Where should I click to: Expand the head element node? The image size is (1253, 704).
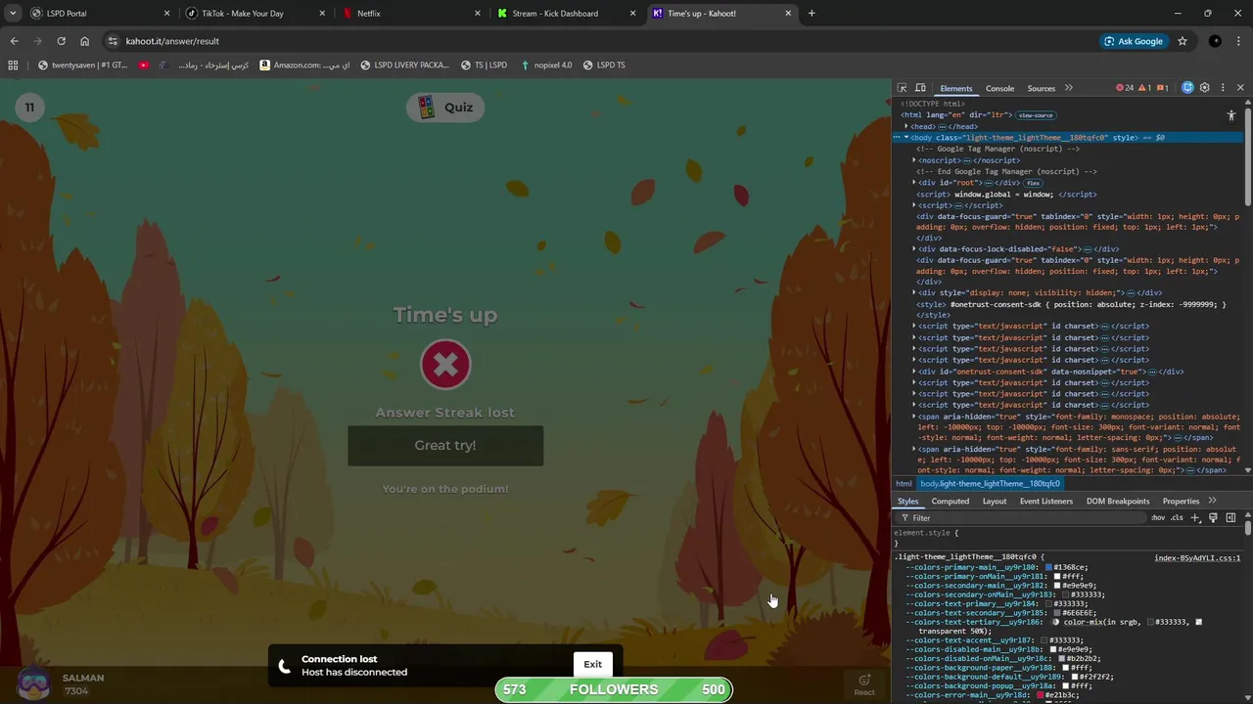pyautogui.click(x=906, y=126)
